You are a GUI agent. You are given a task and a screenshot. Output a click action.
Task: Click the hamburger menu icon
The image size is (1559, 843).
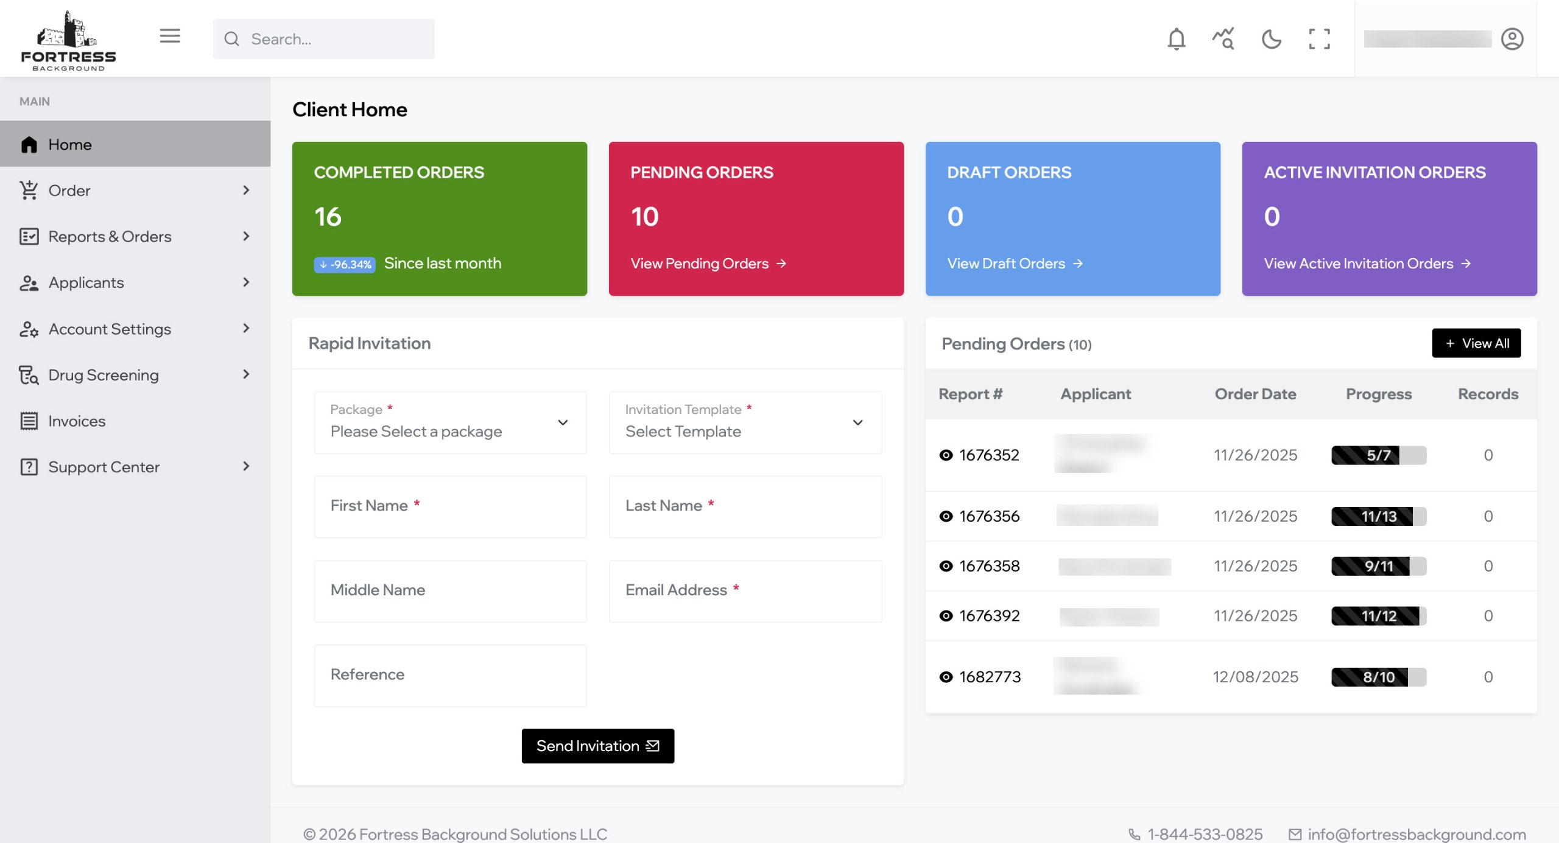170,37
